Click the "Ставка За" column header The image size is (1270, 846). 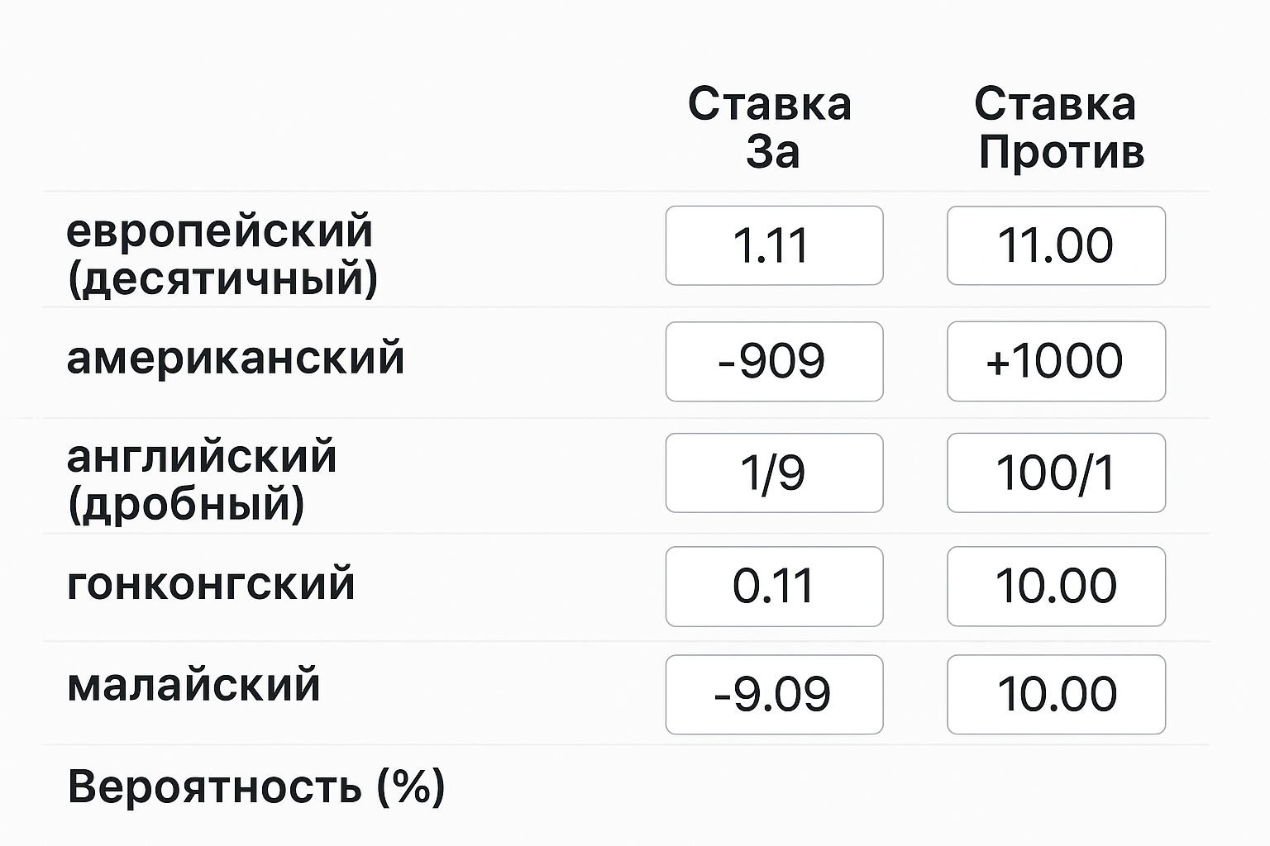(x=771, y=128)
